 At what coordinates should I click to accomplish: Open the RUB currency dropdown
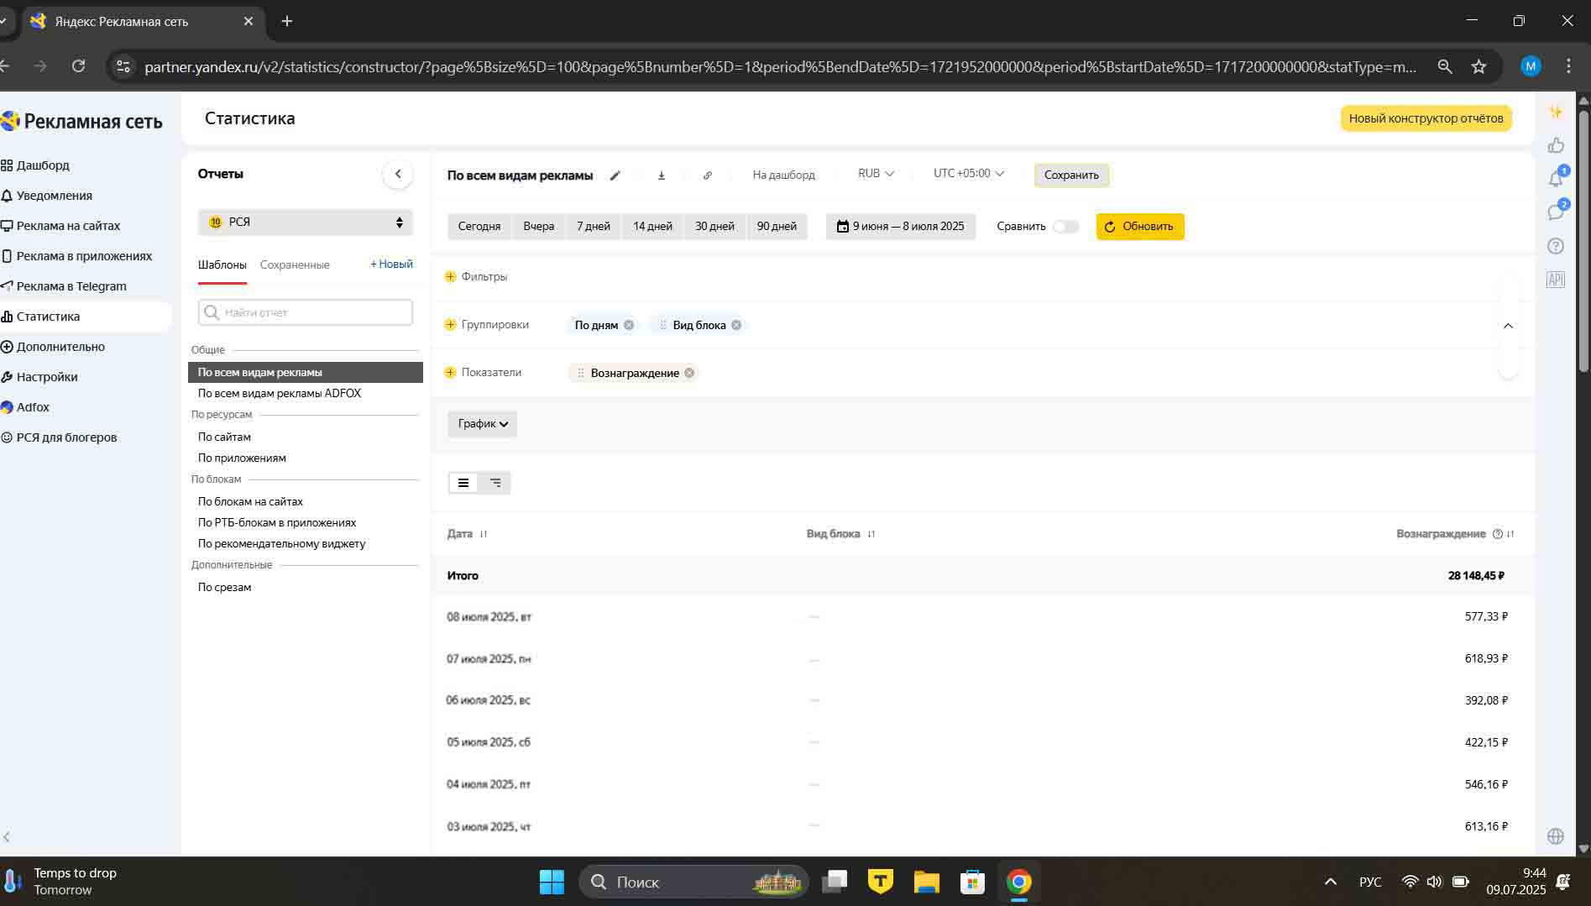[x=875, y=174]
